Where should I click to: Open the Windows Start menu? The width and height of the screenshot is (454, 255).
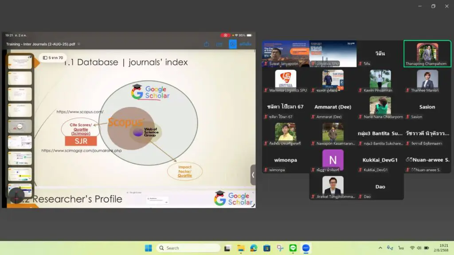click(148, 248)
